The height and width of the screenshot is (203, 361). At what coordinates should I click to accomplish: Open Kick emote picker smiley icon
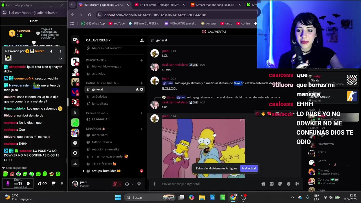(x=28, y=184)
